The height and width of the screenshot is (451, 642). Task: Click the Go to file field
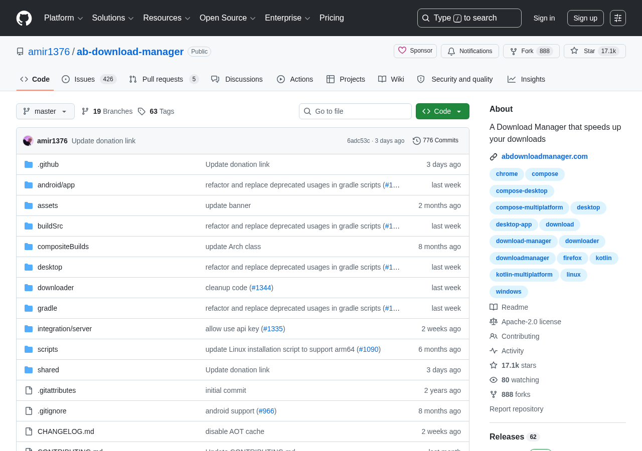[x=355, y=111]
